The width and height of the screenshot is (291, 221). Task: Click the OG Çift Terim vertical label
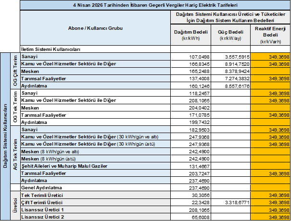coord(15,71)
